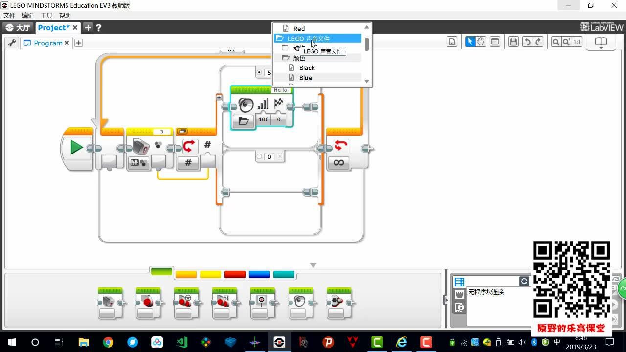Click the sound volume 100 input field
This screenshot has height=352, width=626.
pyautogui.click(x=264, y=119)
